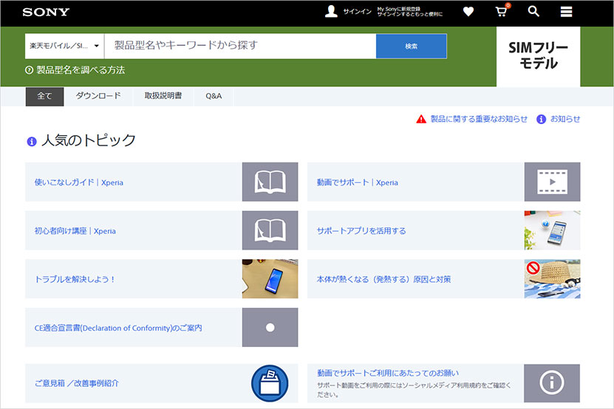Open 使いこなしガイド | Xperia link

(79, 182)
